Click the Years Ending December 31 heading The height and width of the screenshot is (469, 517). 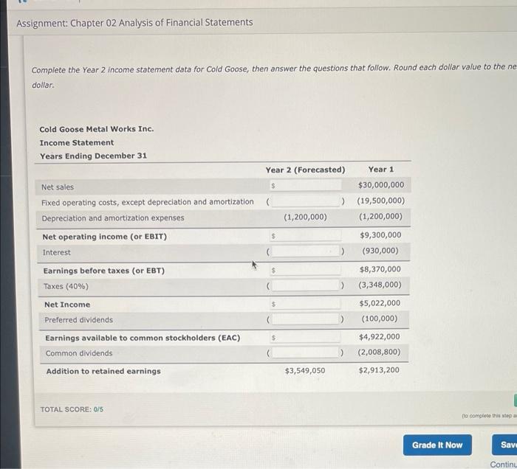(x=93, y=156)
